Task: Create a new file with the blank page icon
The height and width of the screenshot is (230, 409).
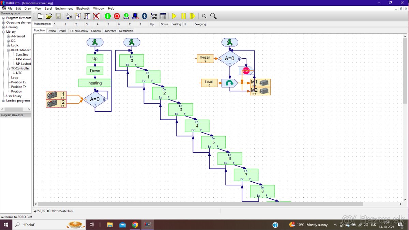Action: click(x=40, y=16)
